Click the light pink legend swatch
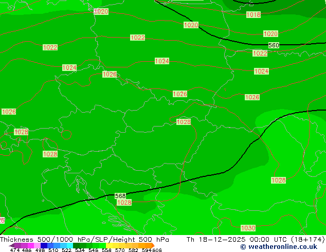This screenshot has width=326, height=252. [37, 245]
